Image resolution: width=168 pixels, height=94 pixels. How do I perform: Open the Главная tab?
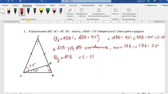tap(5, 5)
